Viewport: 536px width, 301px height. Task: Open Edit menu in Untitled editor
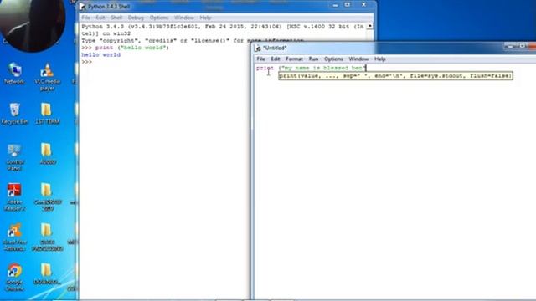276,59
